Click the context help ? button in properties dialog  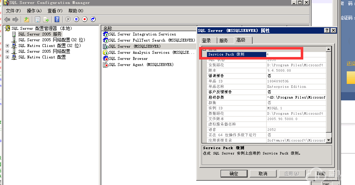[x=327, y=30]
